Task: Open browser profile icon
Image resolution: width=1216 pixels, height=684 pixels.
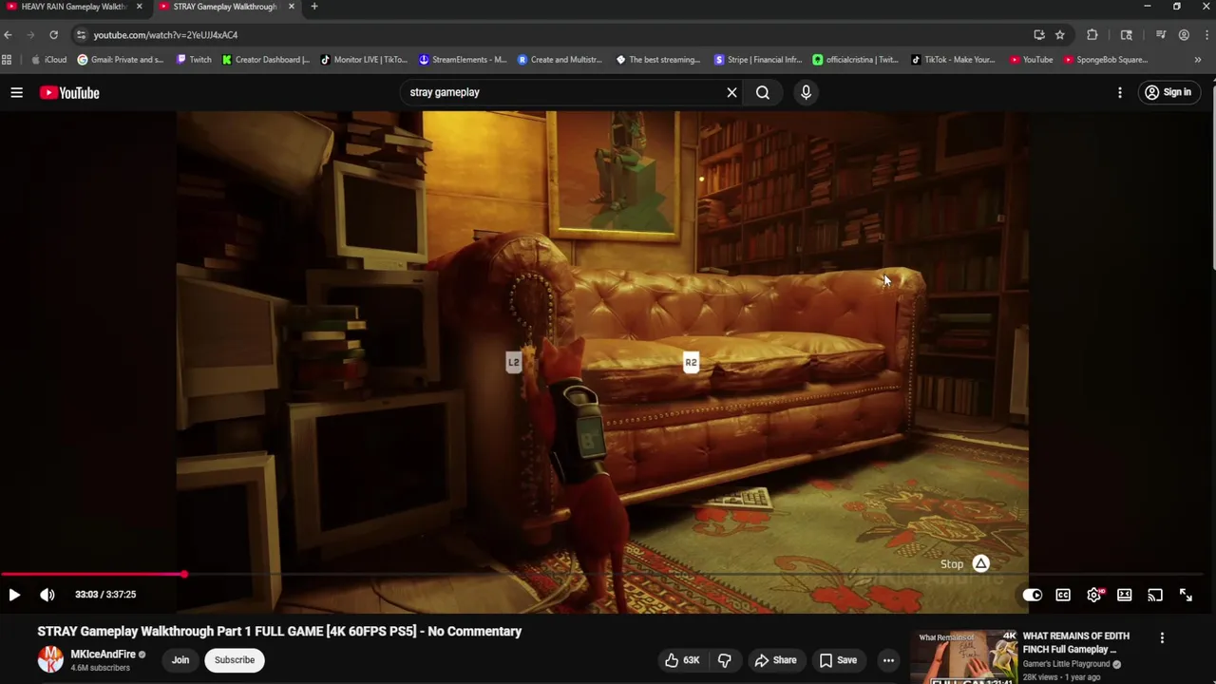Action: click(1184, 35)
